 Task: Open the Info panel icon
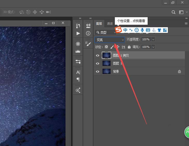click(88, 33)
